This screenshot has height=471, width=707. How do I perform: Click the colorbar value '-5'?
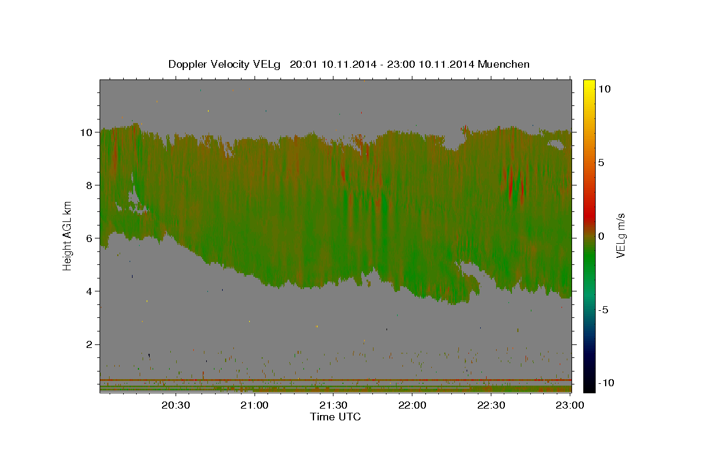[604, 310]
